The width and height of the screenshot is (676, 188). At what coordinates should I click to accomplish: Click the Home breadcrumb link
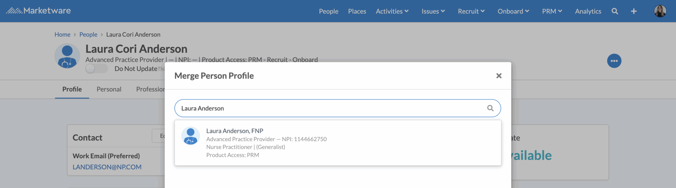[62, 34]
